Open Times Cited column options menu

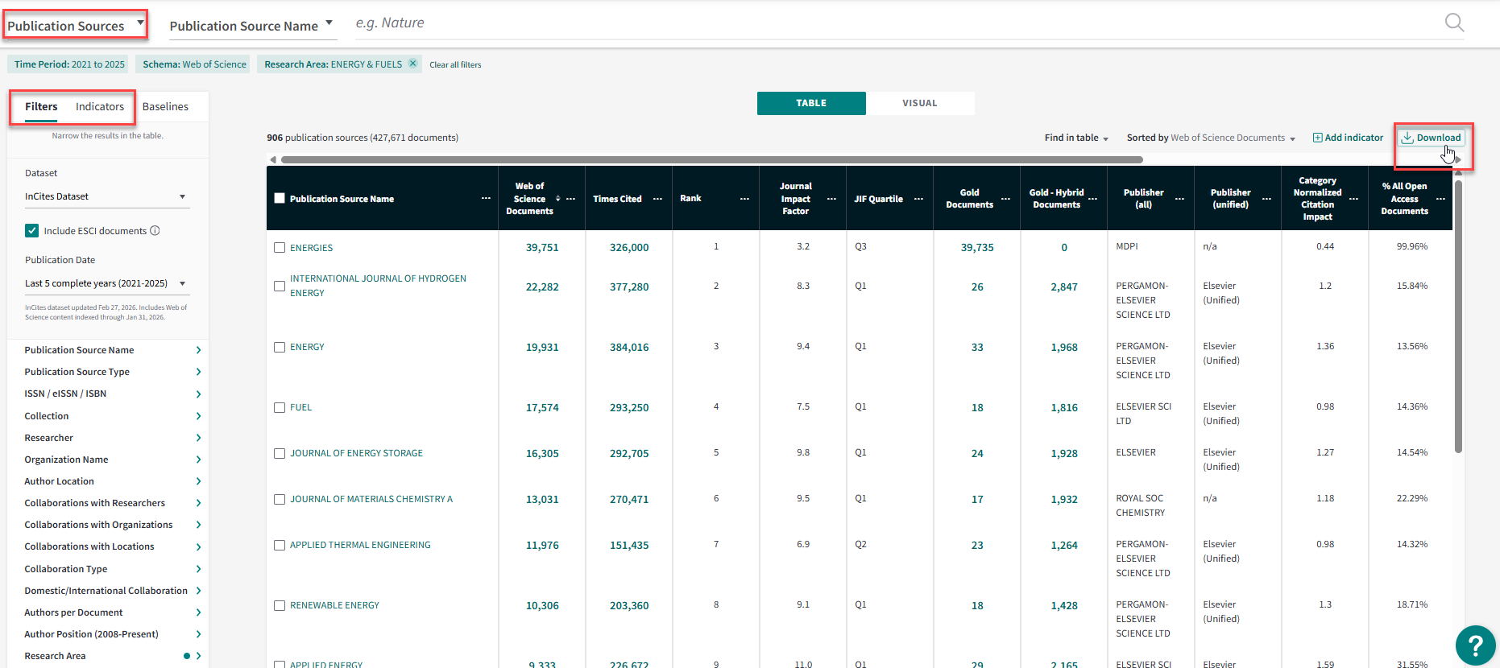coord(657,199)
